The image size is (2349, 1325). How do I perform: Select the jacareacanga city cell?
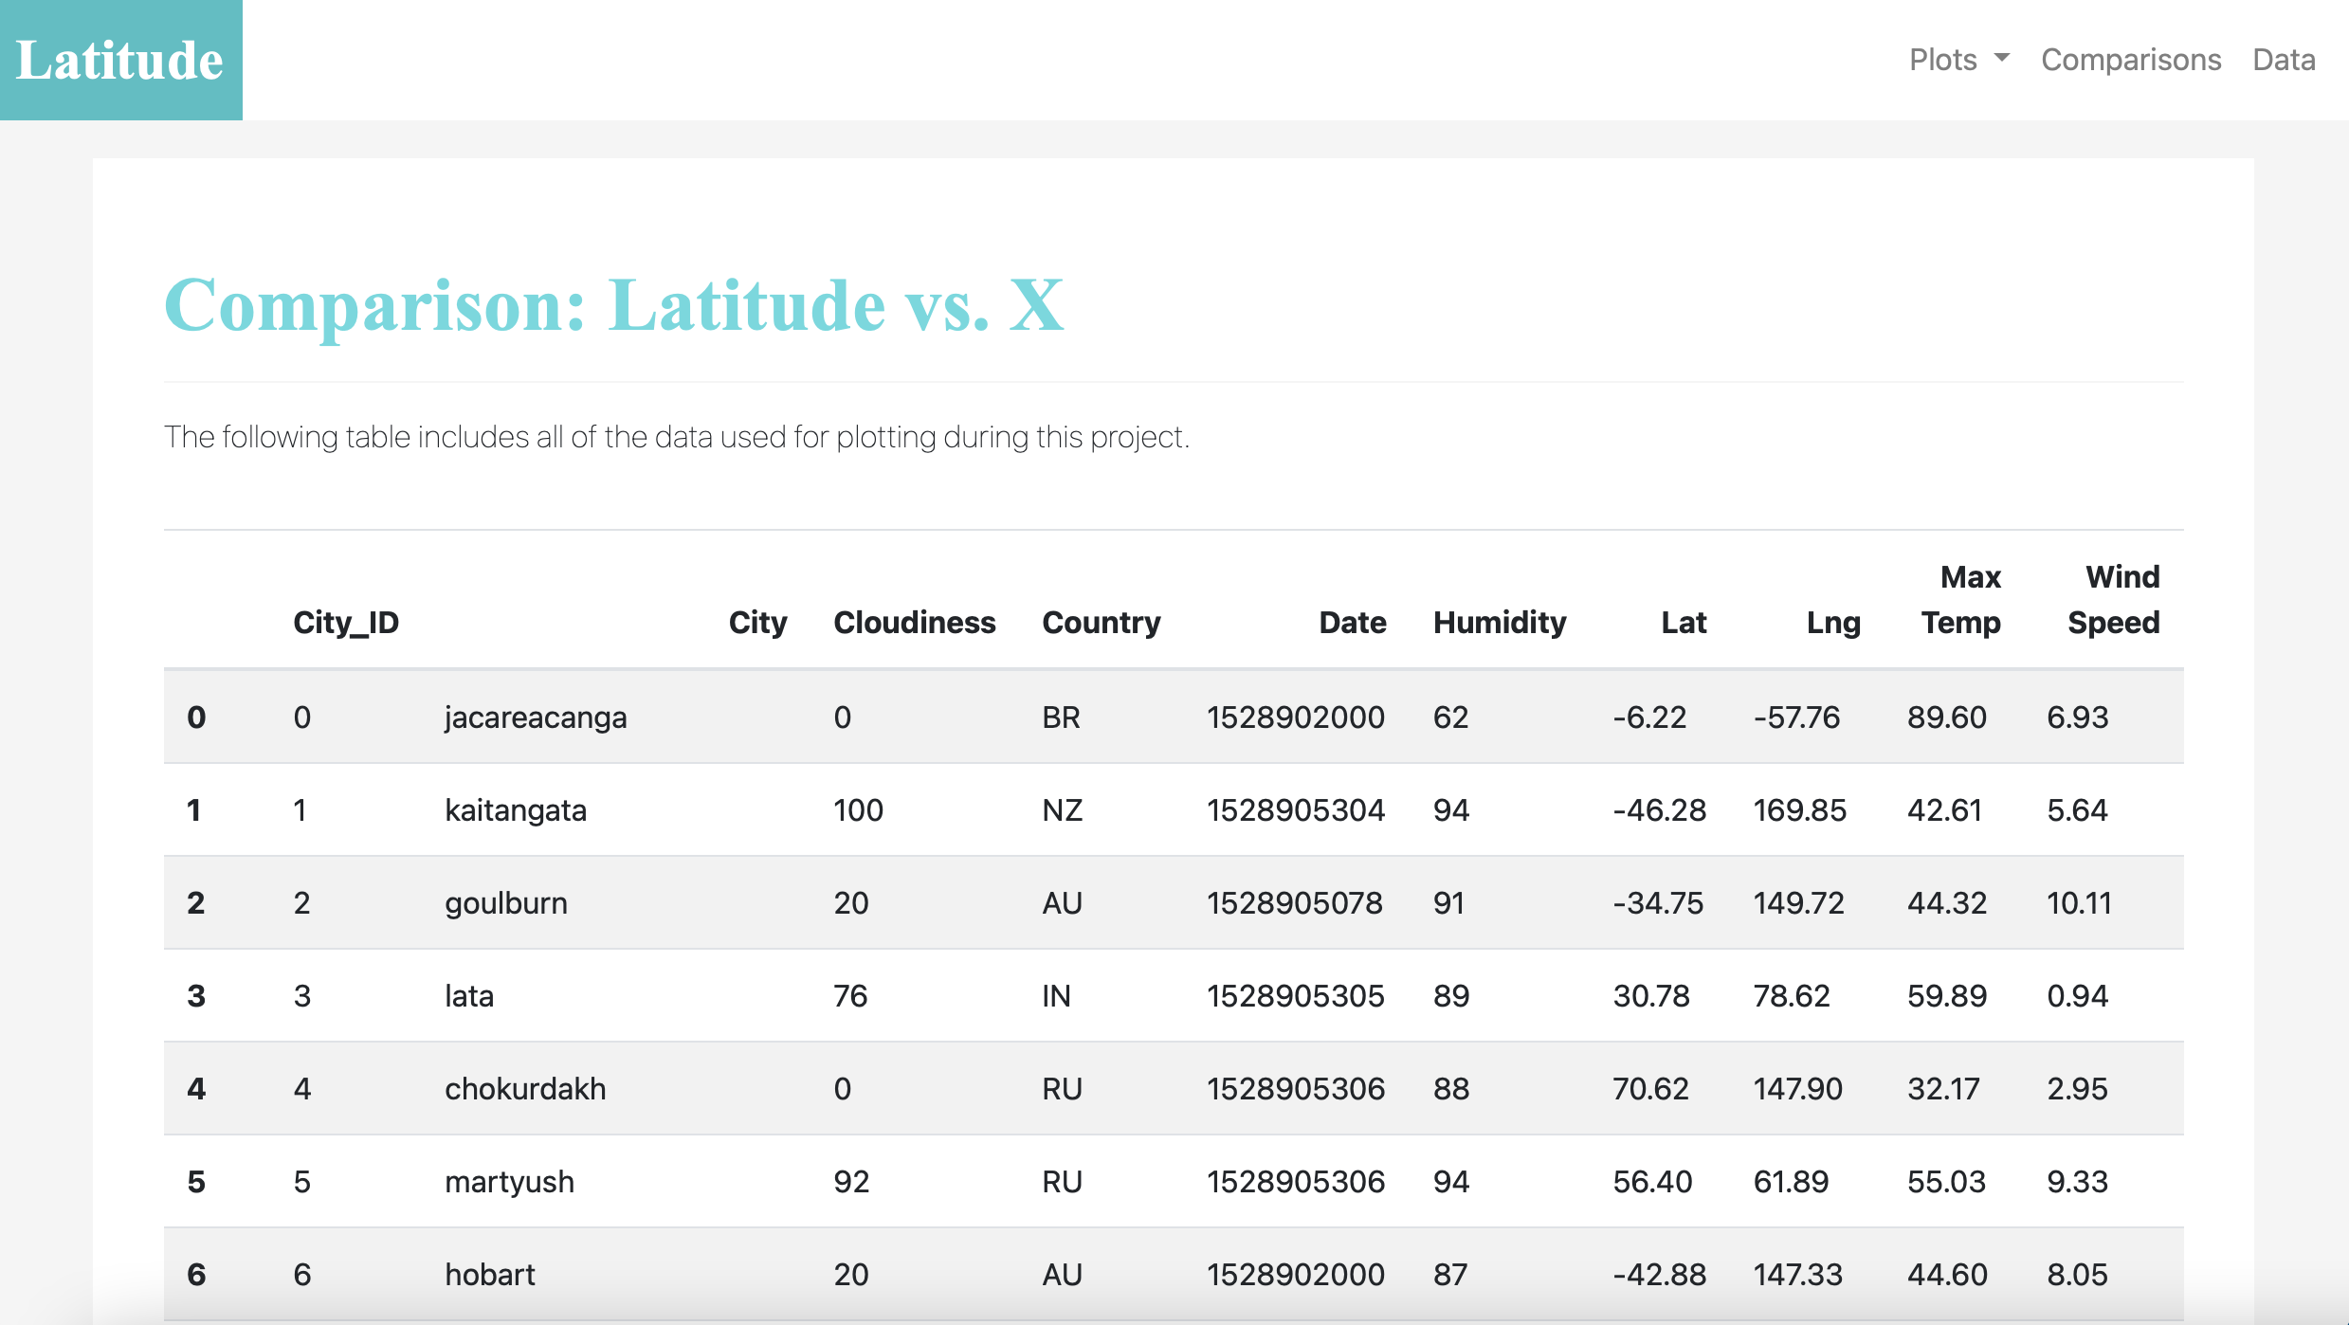click(x=536, y=717)
